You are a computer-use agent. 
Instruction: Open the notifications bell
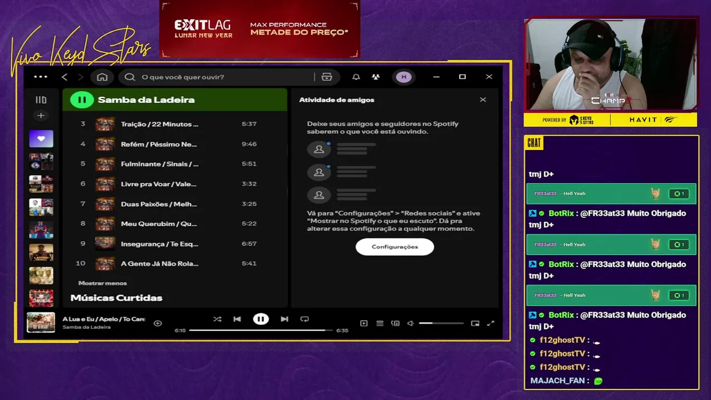356,77
